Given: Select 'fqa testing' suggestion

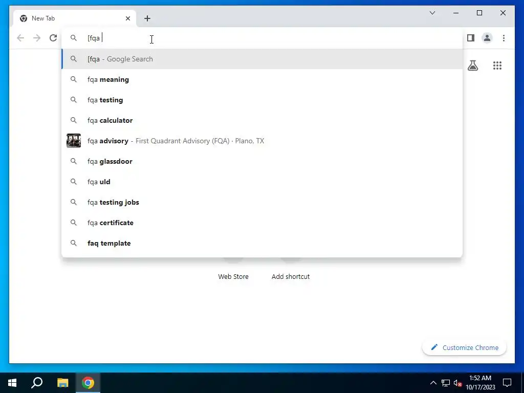Looking at the screenshot, I should pyautogui.click(x=262, y=100).
